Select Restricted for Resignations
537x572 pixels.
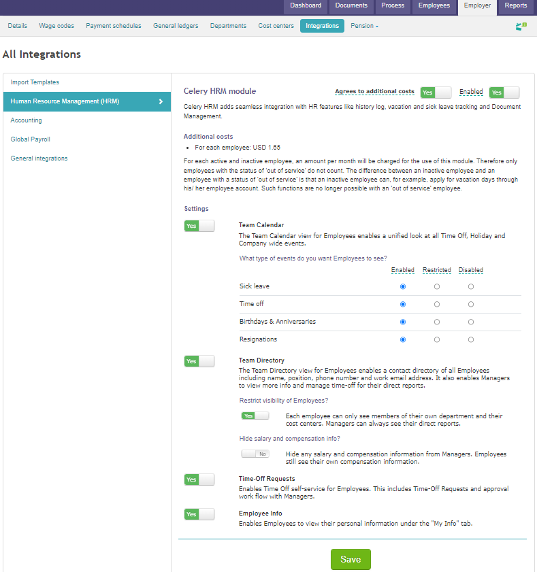[436, 339]
